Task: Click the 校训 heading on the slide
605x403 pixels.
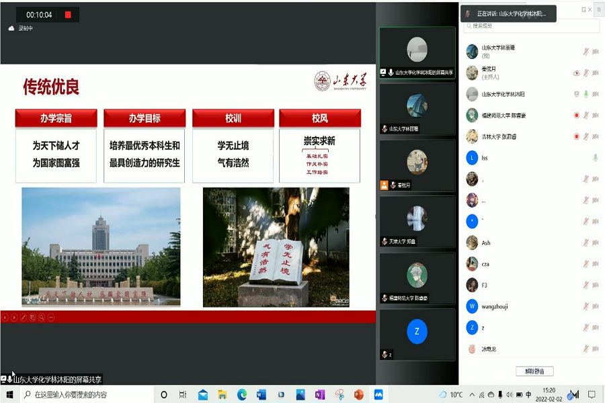Action: click(233, 118)
